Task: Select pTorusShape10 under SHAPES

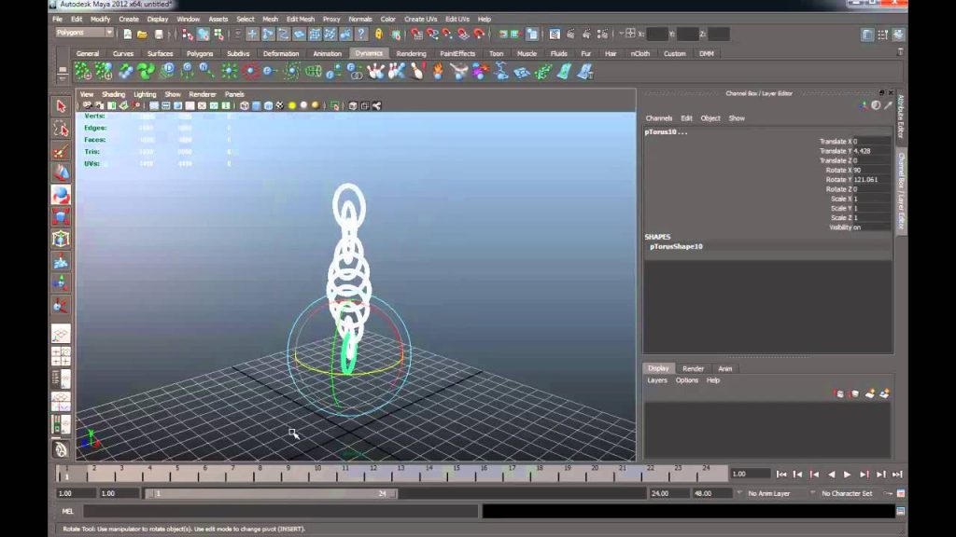Action: tap(676, 246)
